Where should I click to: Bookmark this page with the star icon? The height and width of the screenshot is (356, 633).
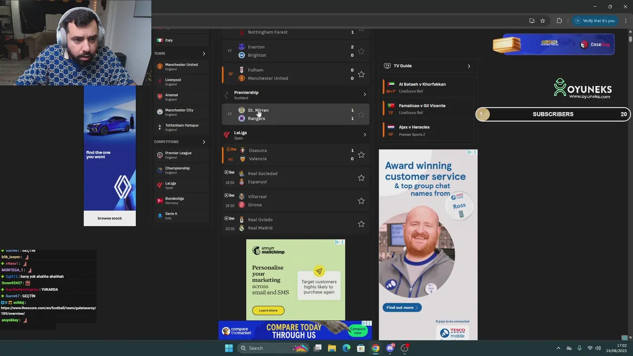(x=543, y=21)
